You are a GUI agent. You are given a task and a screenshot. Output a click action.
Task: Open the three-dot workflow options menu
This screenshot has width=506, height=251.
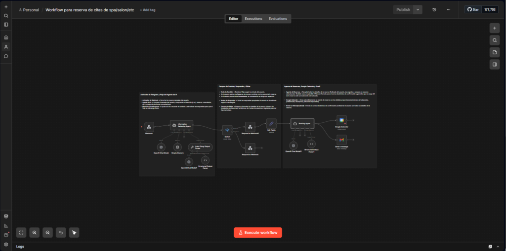448,9
